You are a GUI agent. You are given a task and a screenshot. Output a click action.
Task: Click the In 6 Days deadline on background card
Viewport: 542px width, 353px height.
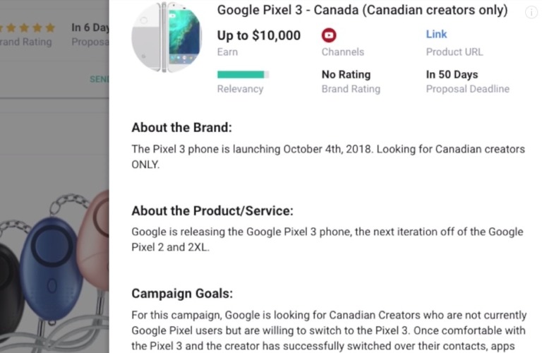click(90, 28)
